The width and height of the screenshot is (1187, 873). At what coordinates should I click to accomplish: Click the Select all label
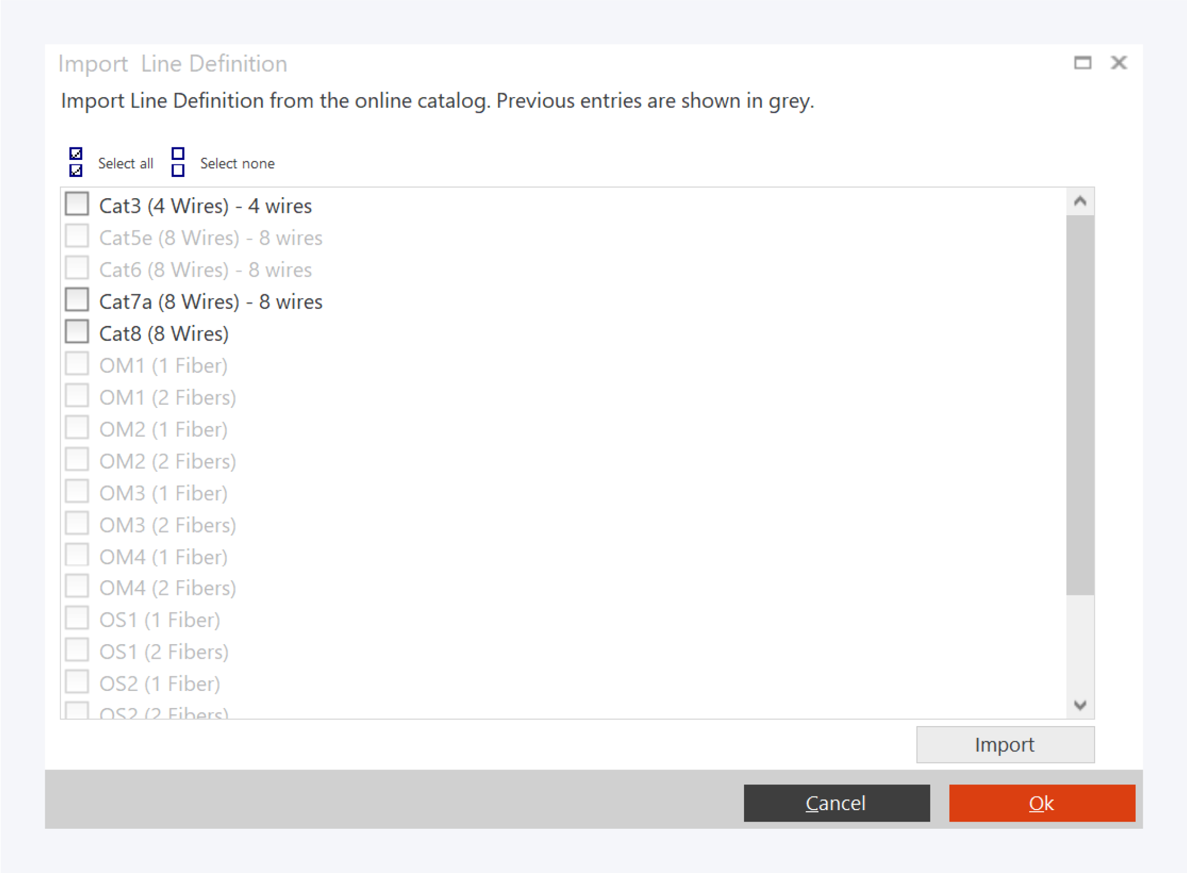pos(126,164)
